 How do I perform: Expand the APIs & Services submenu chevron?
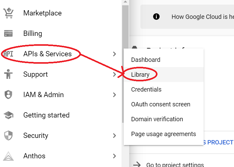pos(114,54)
